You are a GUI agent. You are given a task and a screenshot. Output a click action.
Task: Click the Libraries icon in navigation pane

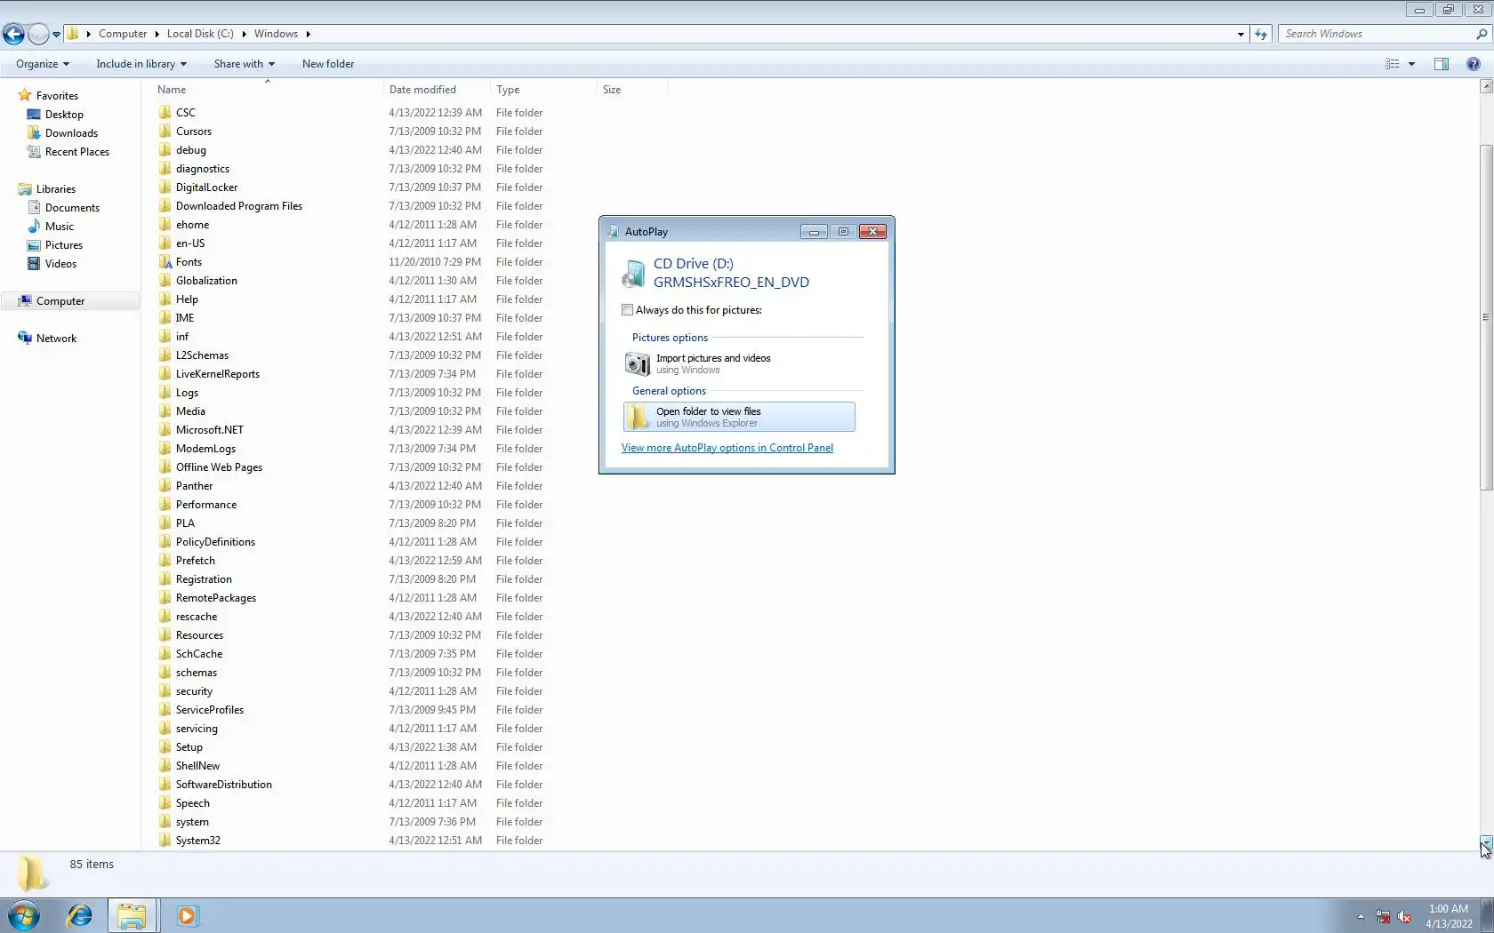(25, 188)
